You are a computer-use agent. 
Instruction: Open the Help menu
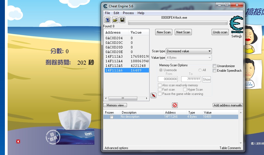(x=141, y=13)
